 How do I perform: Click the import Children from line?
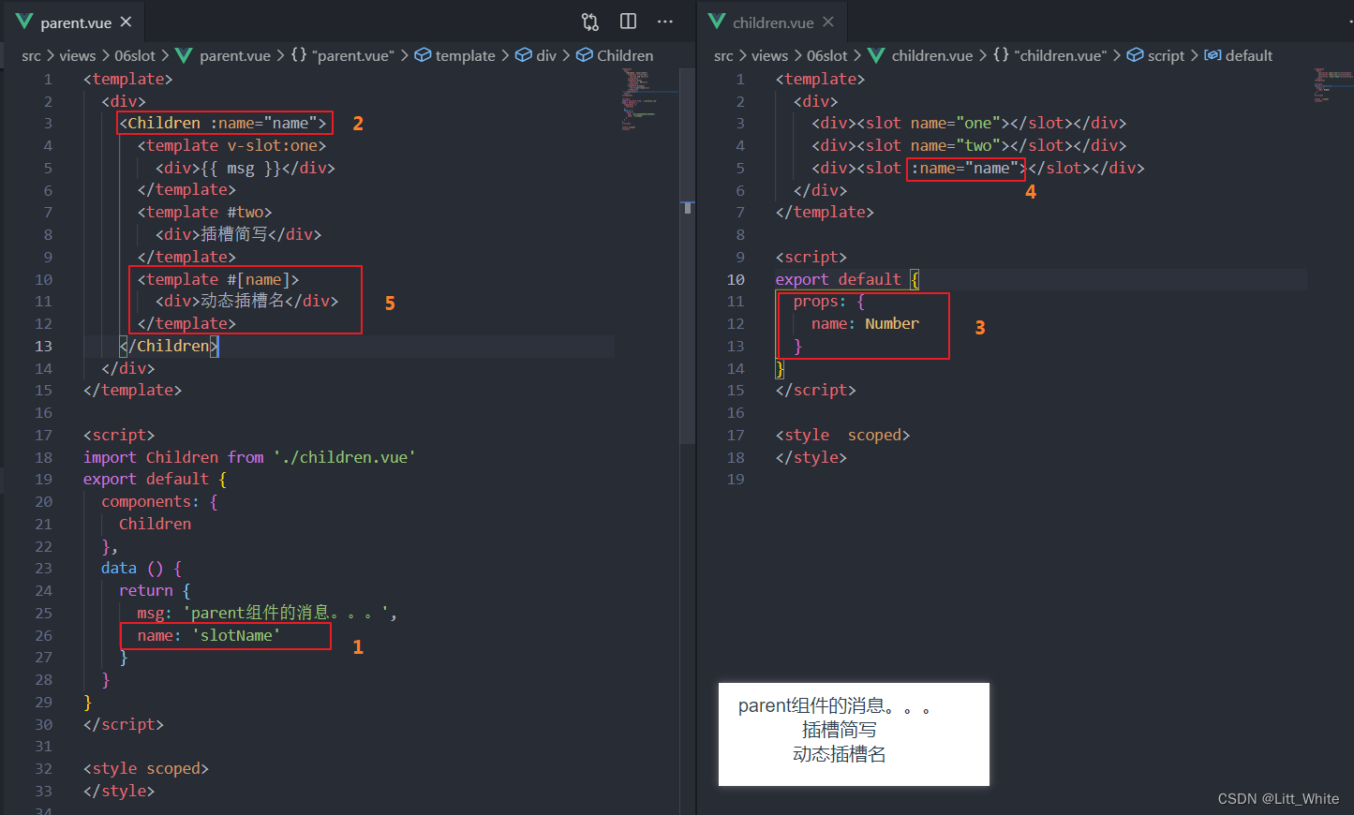pos(249,457)
